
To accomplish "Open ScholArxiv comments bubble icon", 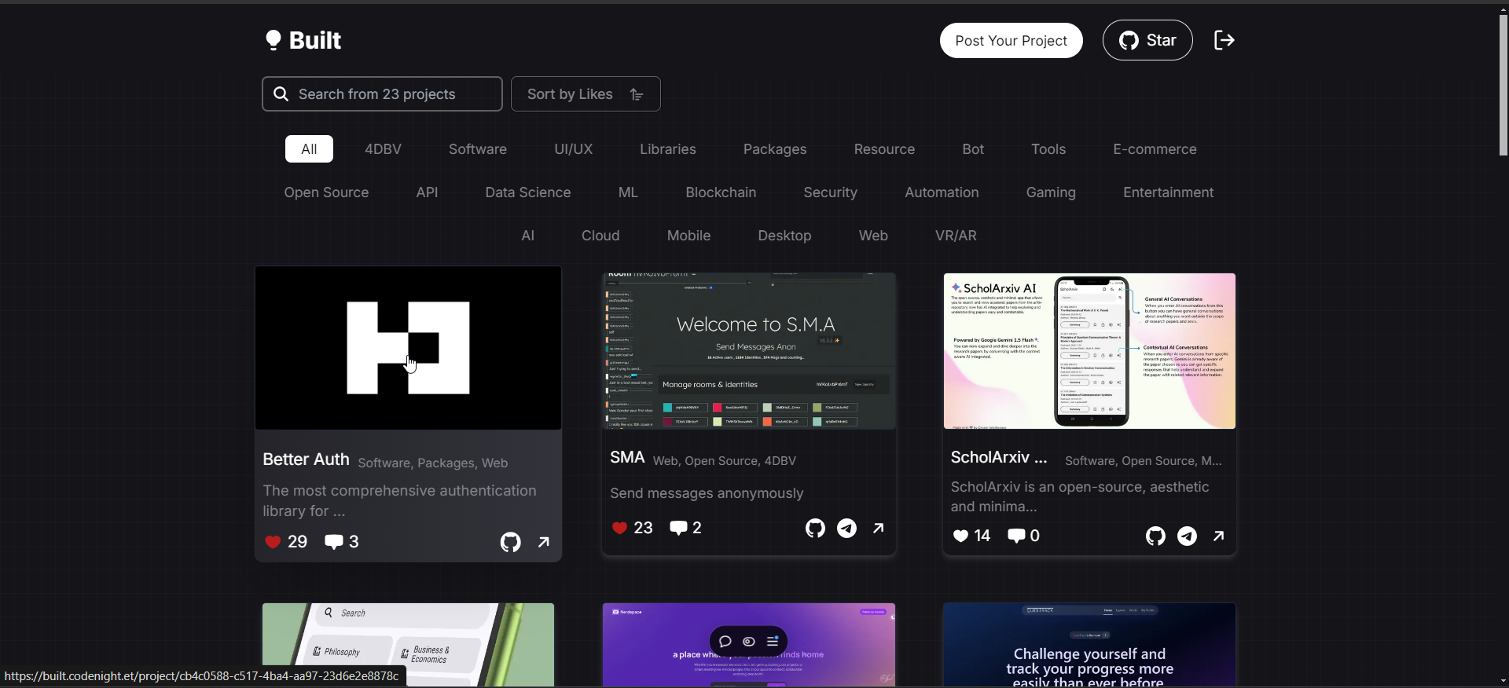I will coord(1016,536).
